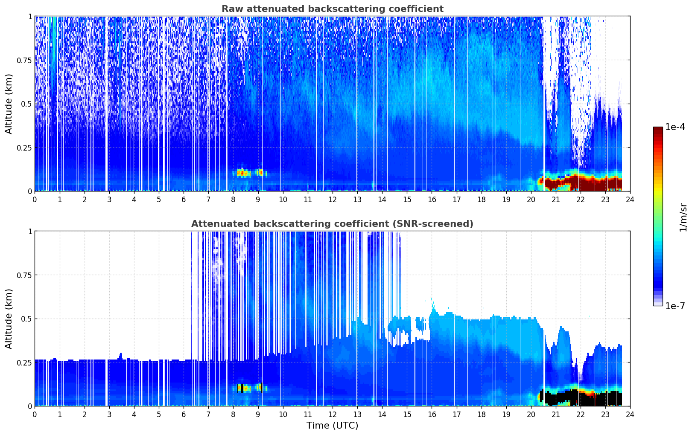
Task: Click hour 12 tick on top plot's axis
Action: coord(333,199)
